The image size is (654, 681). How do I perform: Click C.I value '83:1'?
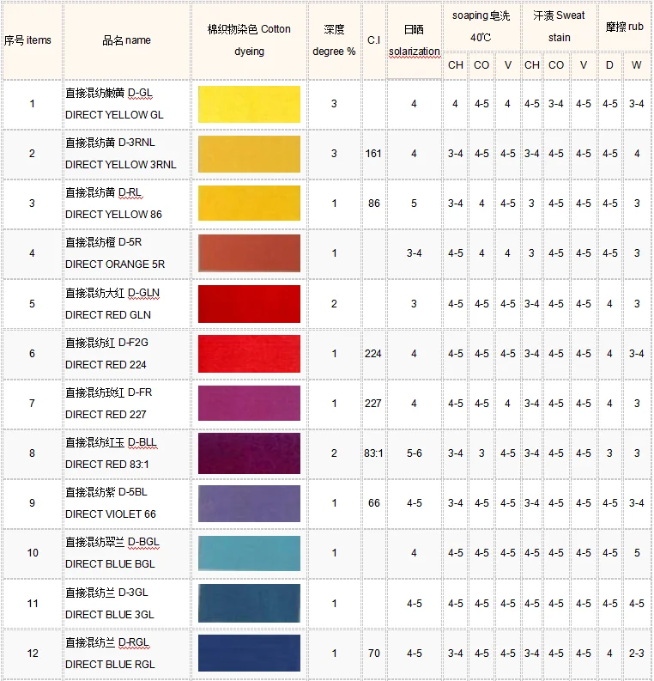(373, 453)
